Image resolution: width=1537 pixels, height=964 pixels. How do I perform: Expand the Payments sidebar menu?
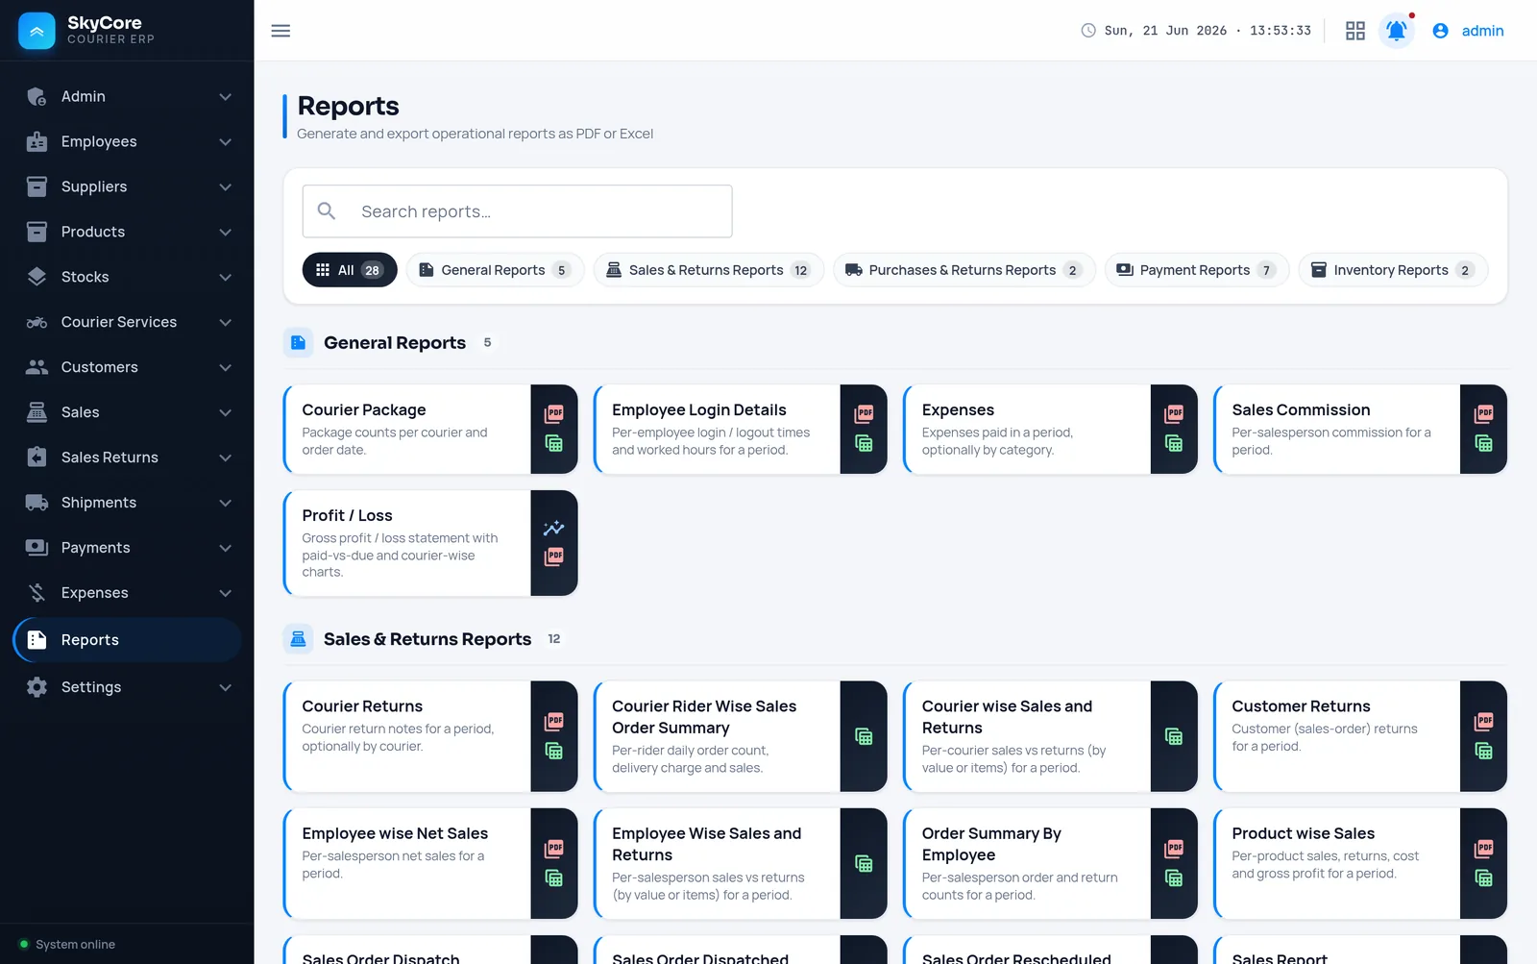(x=127, y=548)
